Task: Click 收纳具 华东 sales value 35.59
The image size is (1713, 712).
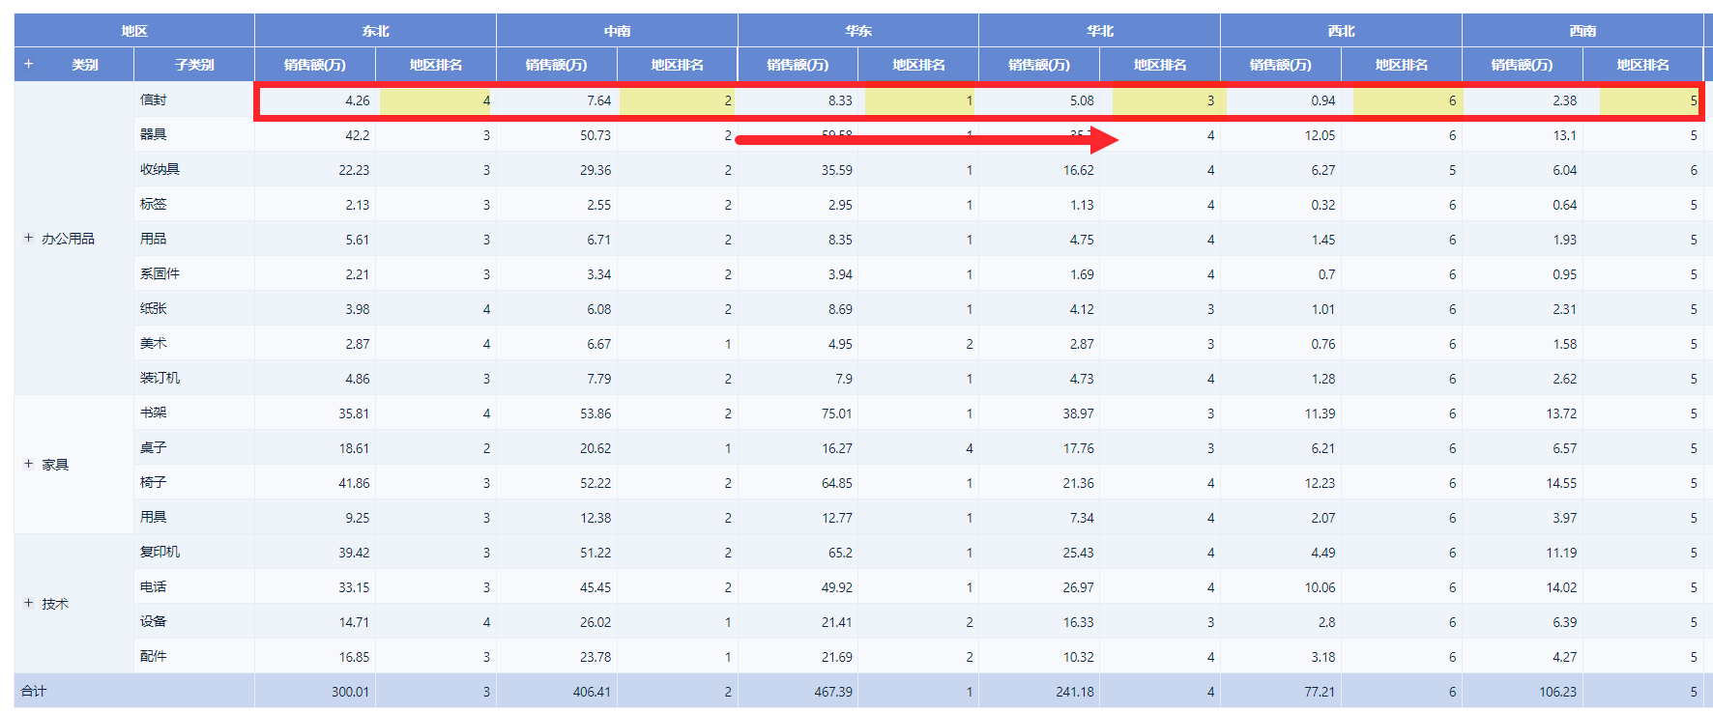Action: (837, 170)
